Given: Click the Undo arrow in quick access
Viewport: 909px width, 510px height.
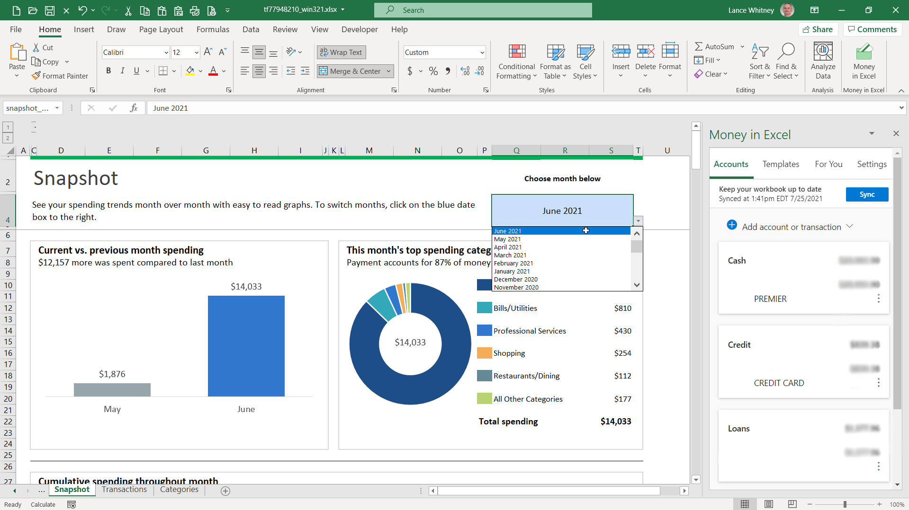Looking at the screenshot, I should coord(82,10).
